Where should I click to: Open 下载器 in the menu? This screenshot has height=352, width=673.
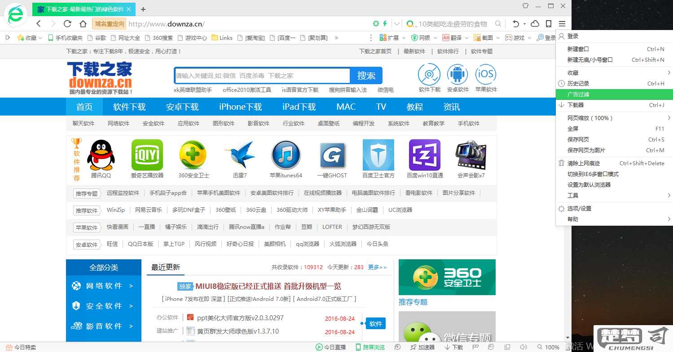coord(614,105)
